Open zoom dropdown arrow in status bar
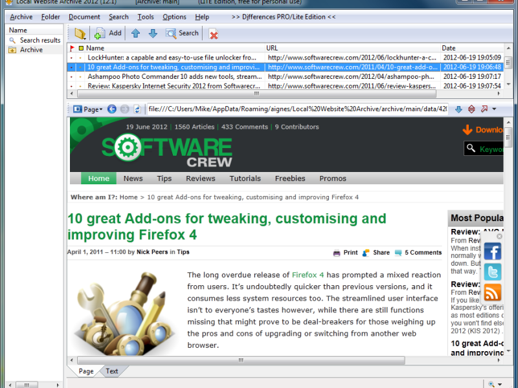 (500, 384)
